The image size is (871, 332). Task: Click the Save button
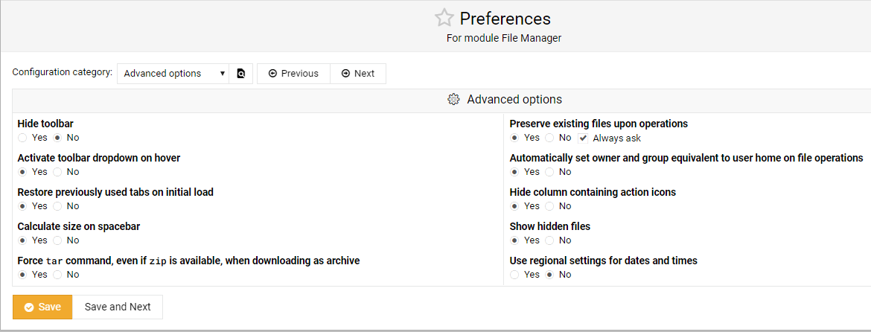click(x=42, y=307)
